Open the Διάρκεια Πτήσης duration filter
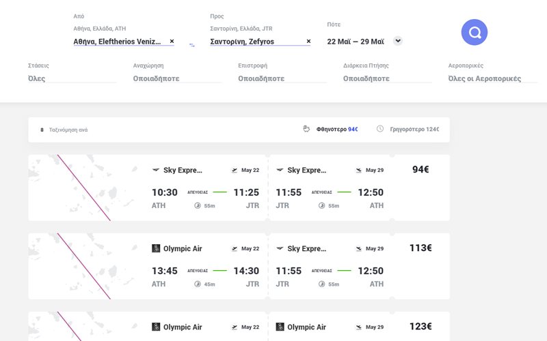 pos(387,78)
